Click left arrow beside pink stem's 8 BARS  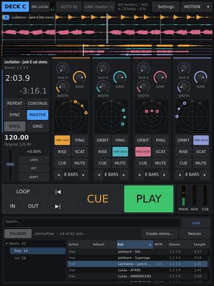click(x=140, y=175)
